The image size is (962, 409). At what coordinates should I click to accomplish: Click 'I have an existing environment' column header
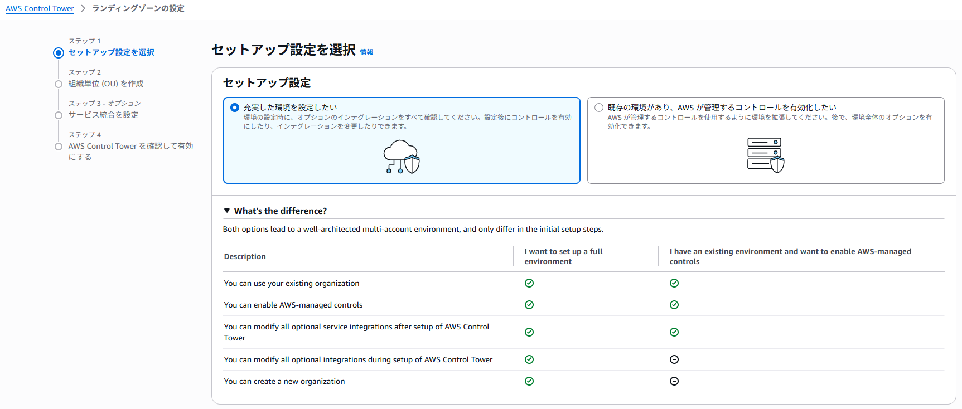[790, 256]
